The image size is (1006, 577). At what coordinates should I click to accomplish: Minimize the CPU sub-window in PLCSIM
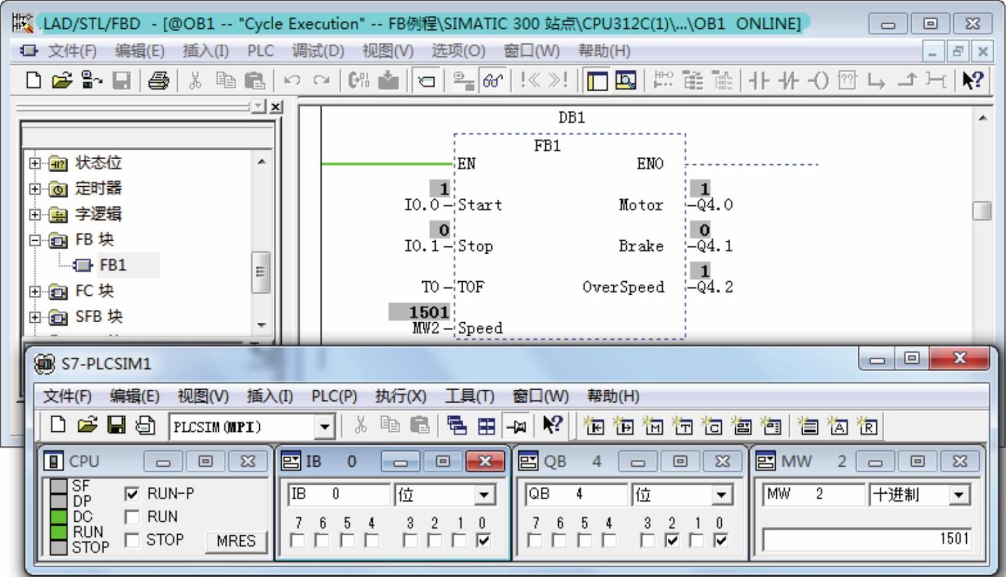pyautogui.click(x=163, y=462)
